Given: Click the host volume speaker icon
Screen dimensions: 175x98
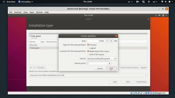Looking at the screenshot, I should tap(166, 2).
